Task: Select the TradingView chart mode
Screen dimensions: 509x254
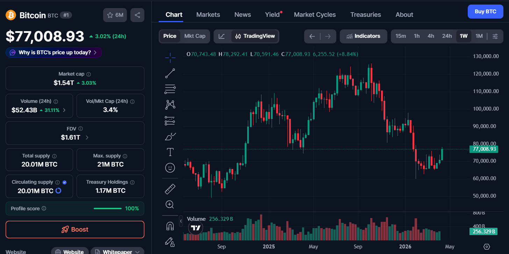Action: (255, 36)
